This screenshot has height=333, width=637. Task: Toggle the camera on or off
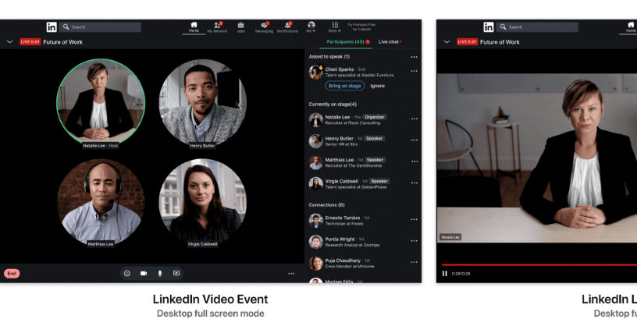coord(144,274)
